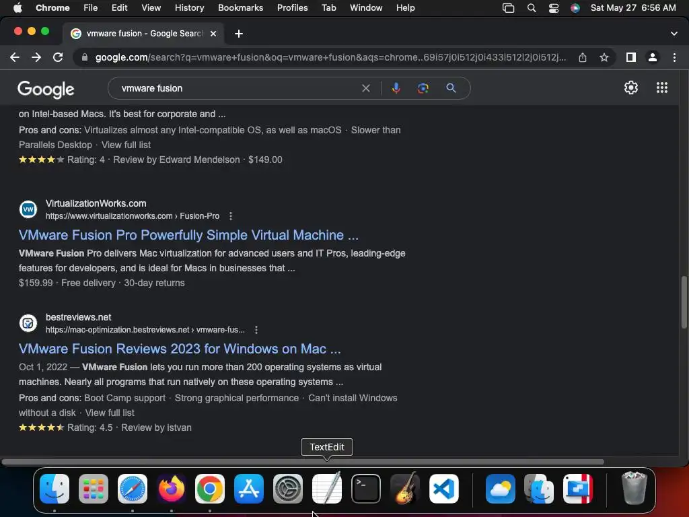Viewport: 689px width, 517px height.
Task: Open the History menu
Action: coord(189,8)
